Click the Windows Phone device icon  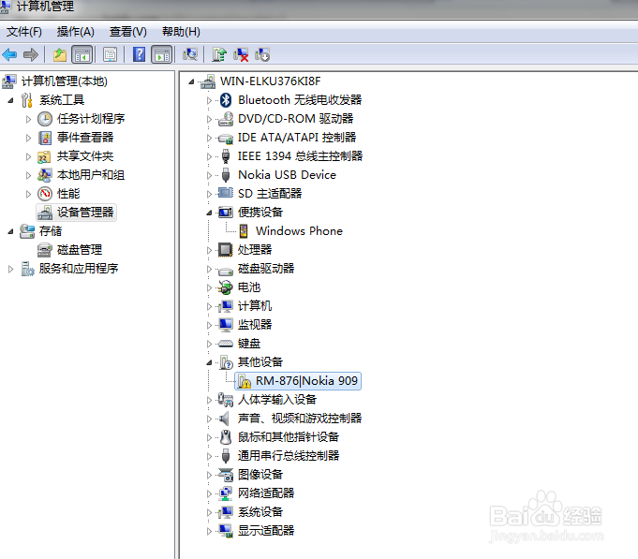point(244,231)
